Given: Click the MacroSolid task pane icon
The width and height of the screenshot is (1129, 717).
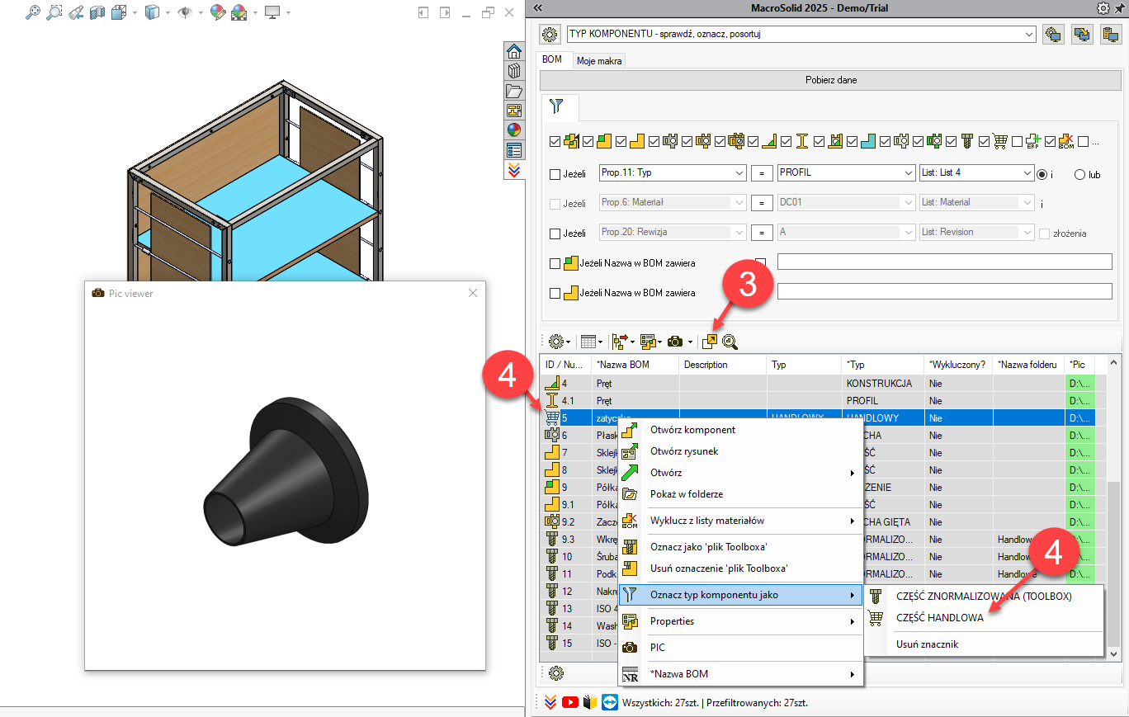Looking at the screenshot, I should (x=514, y=170).
